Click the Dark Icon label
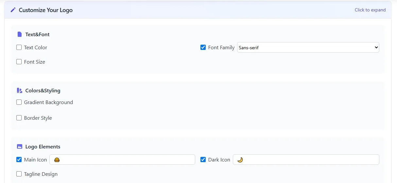 click(x=219, y=160)
